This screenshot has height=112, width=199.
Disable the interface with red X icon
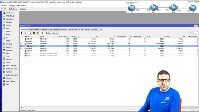34,33
